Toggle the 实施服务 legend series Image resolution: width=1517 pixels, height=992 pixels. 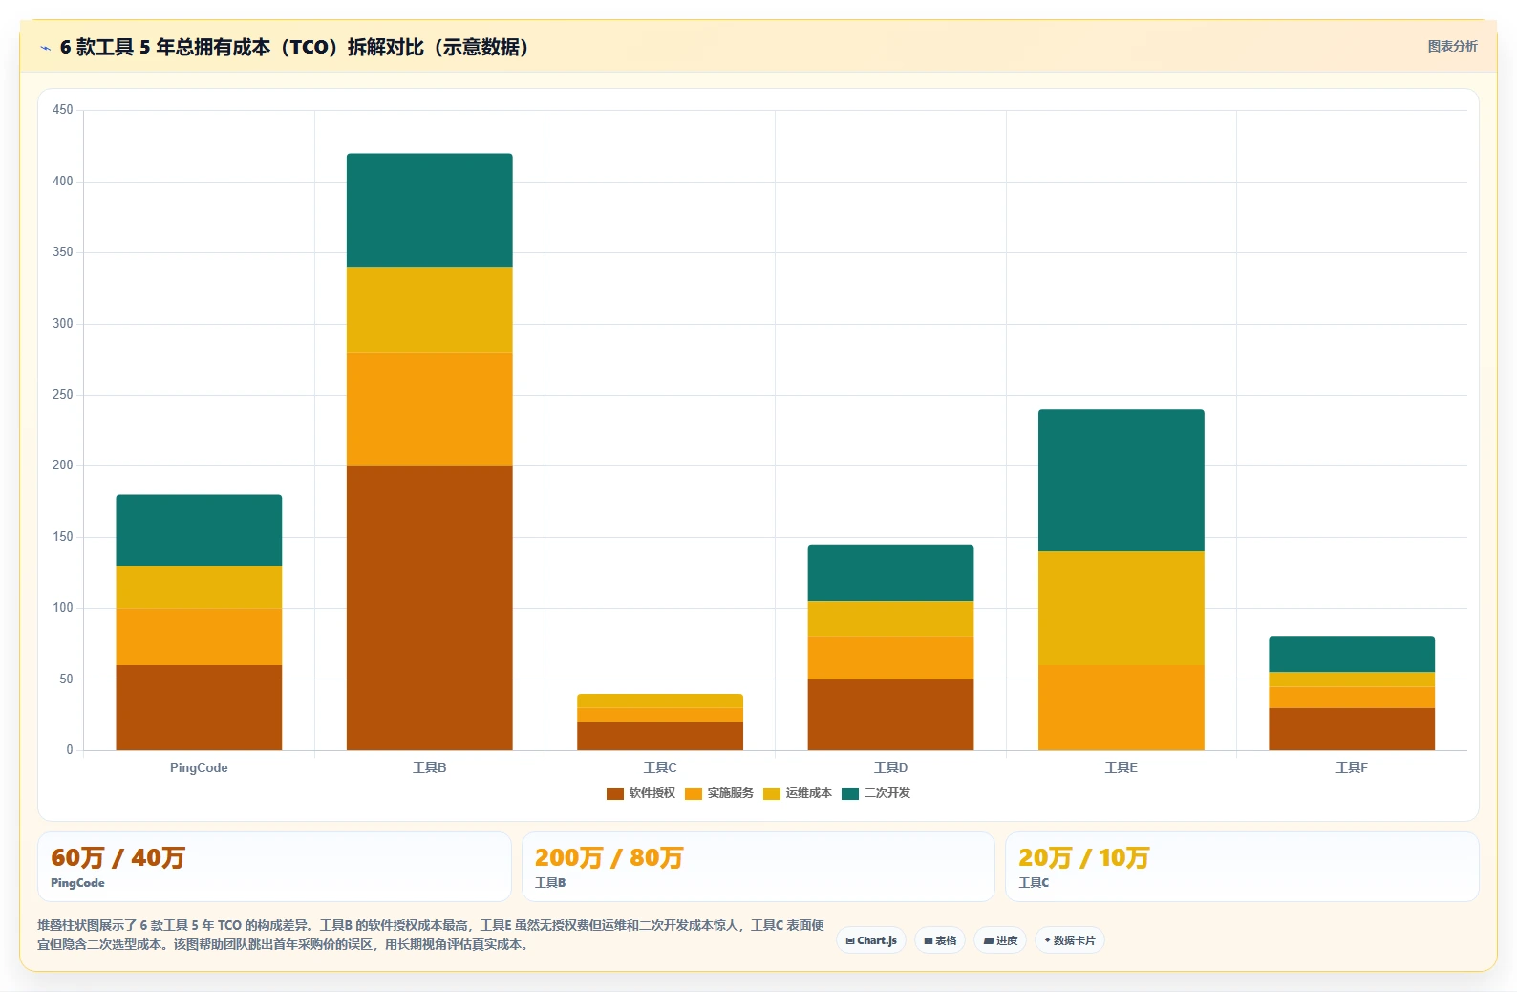click(719, 793)
